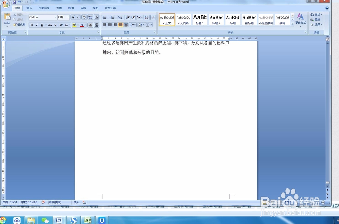Switch to the 审阅 (Review) tab
Viewport: 339px width, 224px height.
tap(83, 8)
